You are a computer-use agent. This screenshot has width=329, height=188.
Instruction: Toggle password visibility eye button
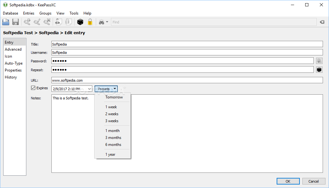coord(319,61)
